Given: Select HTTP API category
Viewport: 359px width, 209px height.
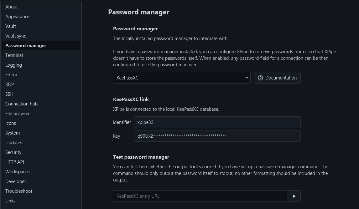Looking at the screenshot, I should (x=41, y=162).
